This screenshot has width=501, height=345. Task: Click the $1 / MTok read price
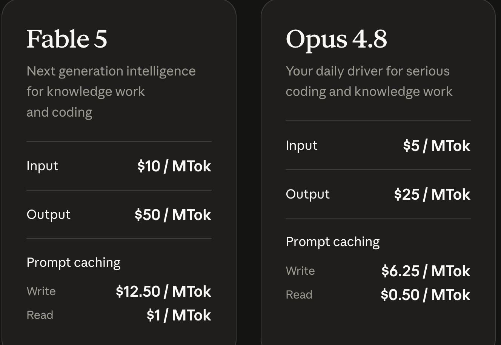click(x=179, y=315)
